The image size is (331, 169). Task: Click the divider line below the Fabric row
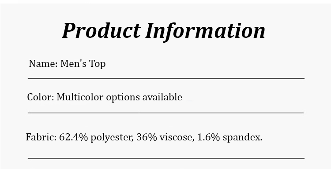click(x=166, y=158)
